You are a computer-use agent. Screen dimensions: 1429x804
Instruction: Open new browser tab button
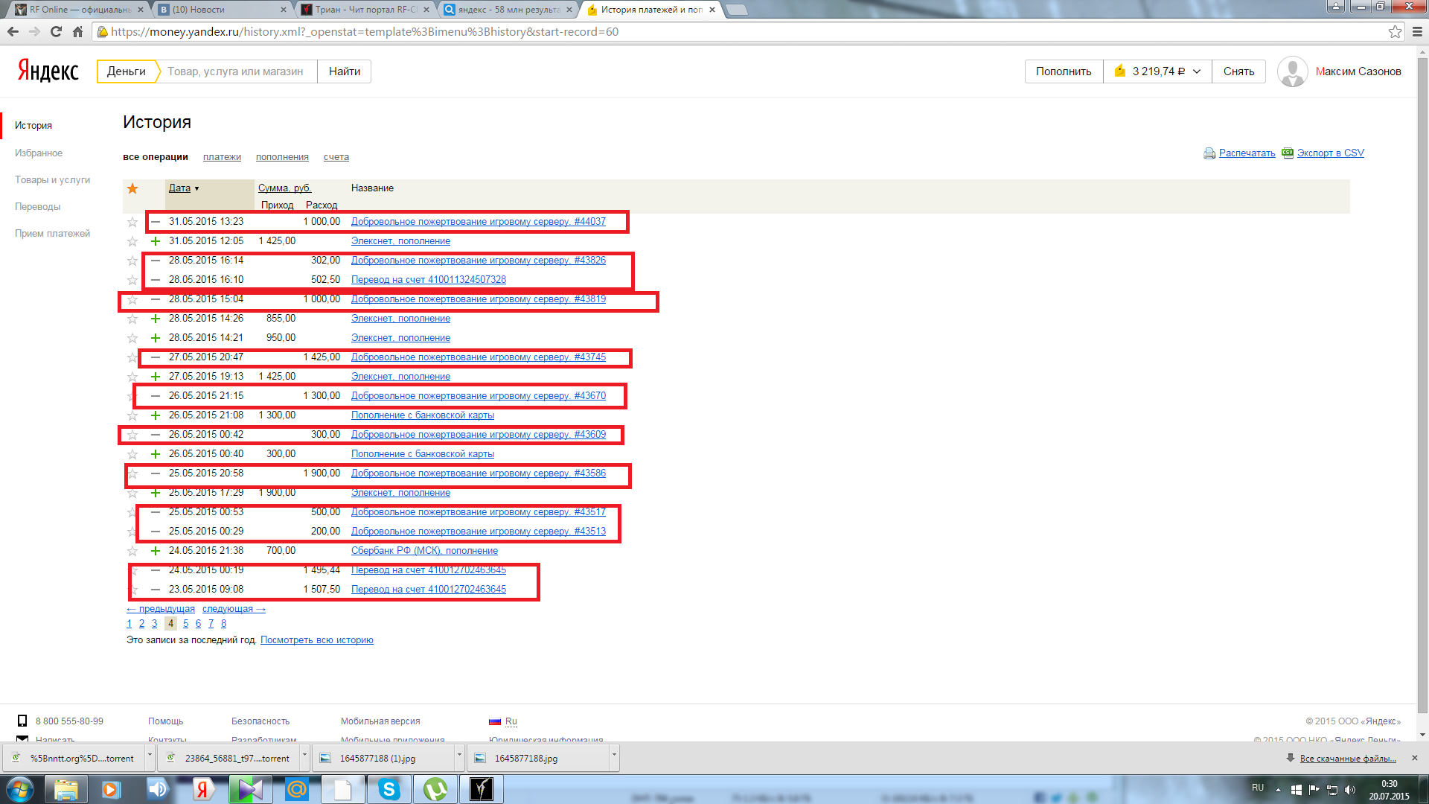click(736, 10)
